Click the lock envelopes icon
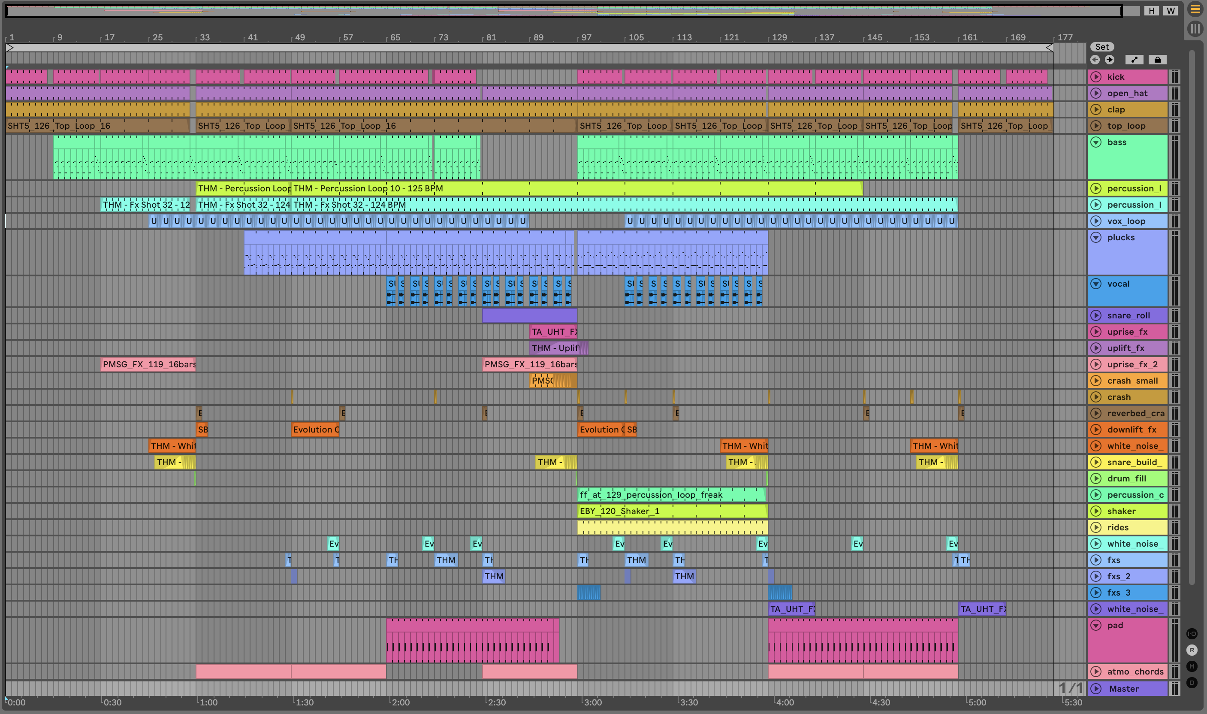 click(1158, 60)
